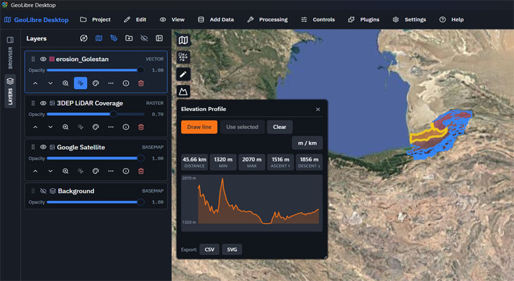Open the basemap tool in the map toolbar

point(183,40)
